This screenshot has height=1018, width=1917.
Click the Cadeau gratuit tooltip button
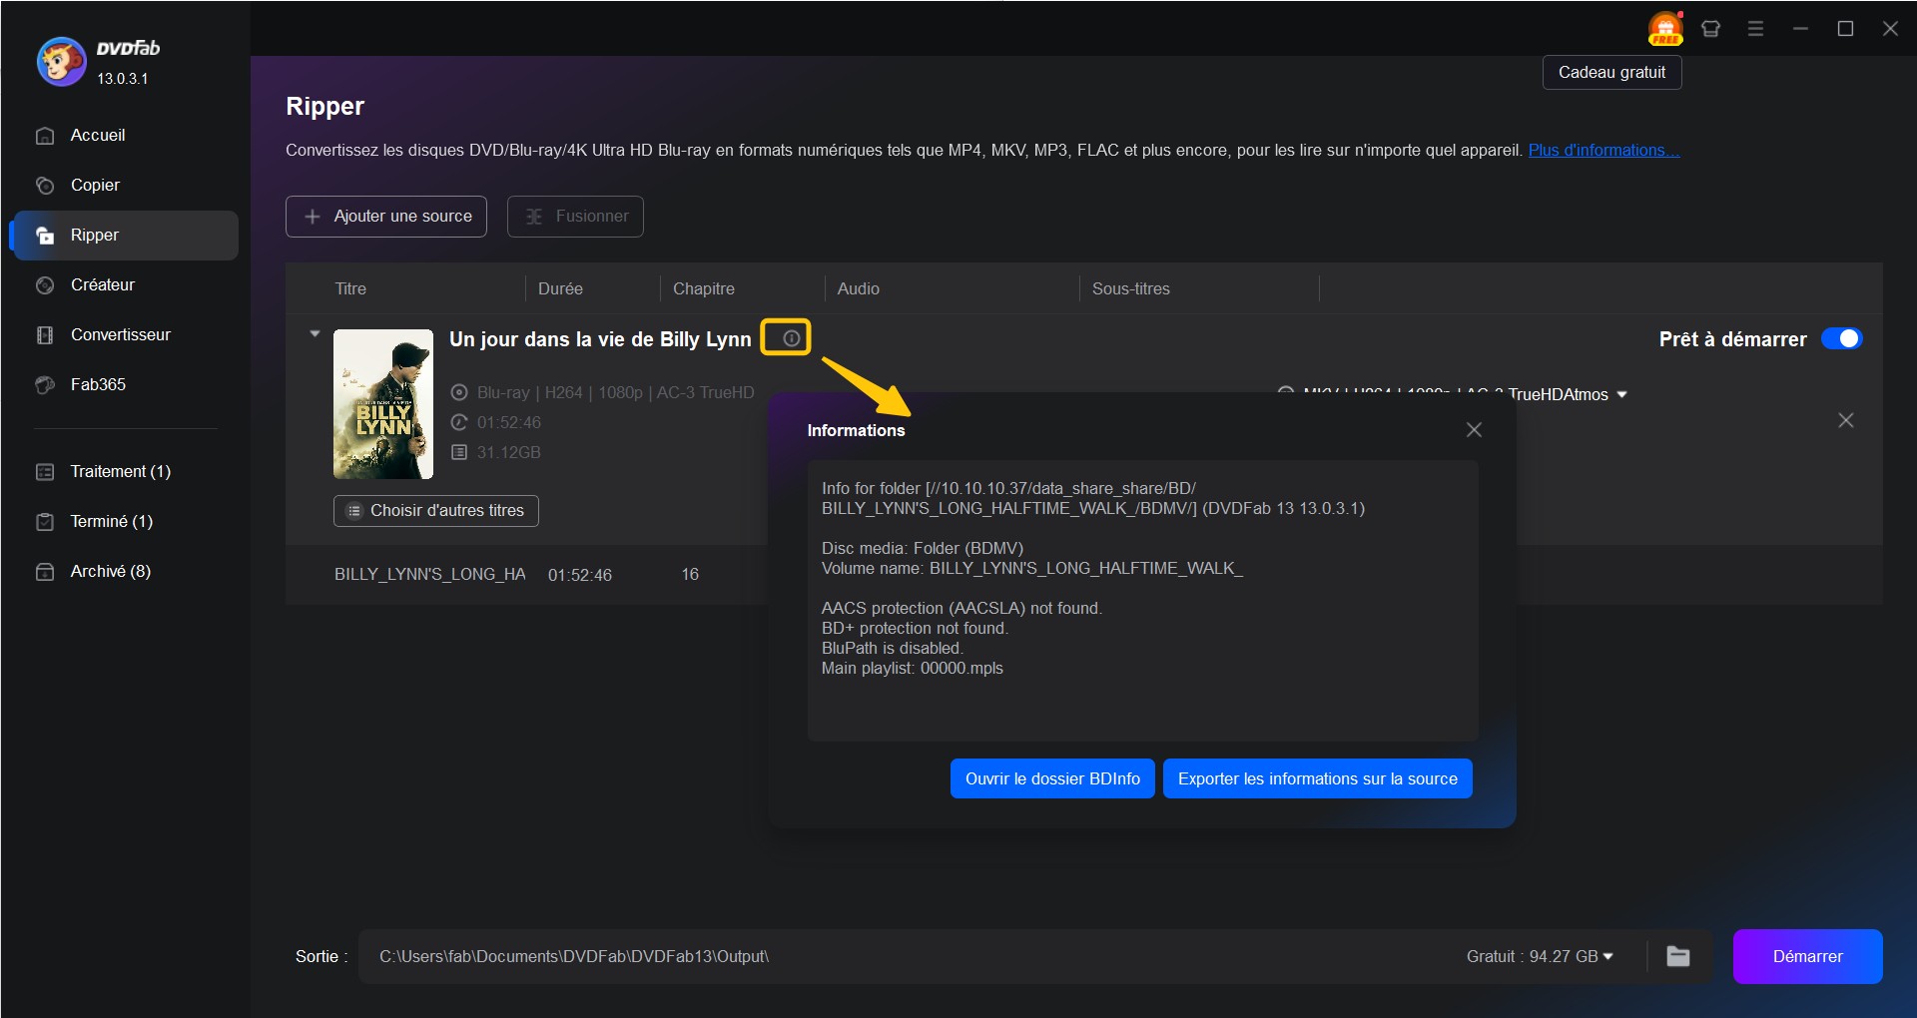click(x=1611, y=72)
